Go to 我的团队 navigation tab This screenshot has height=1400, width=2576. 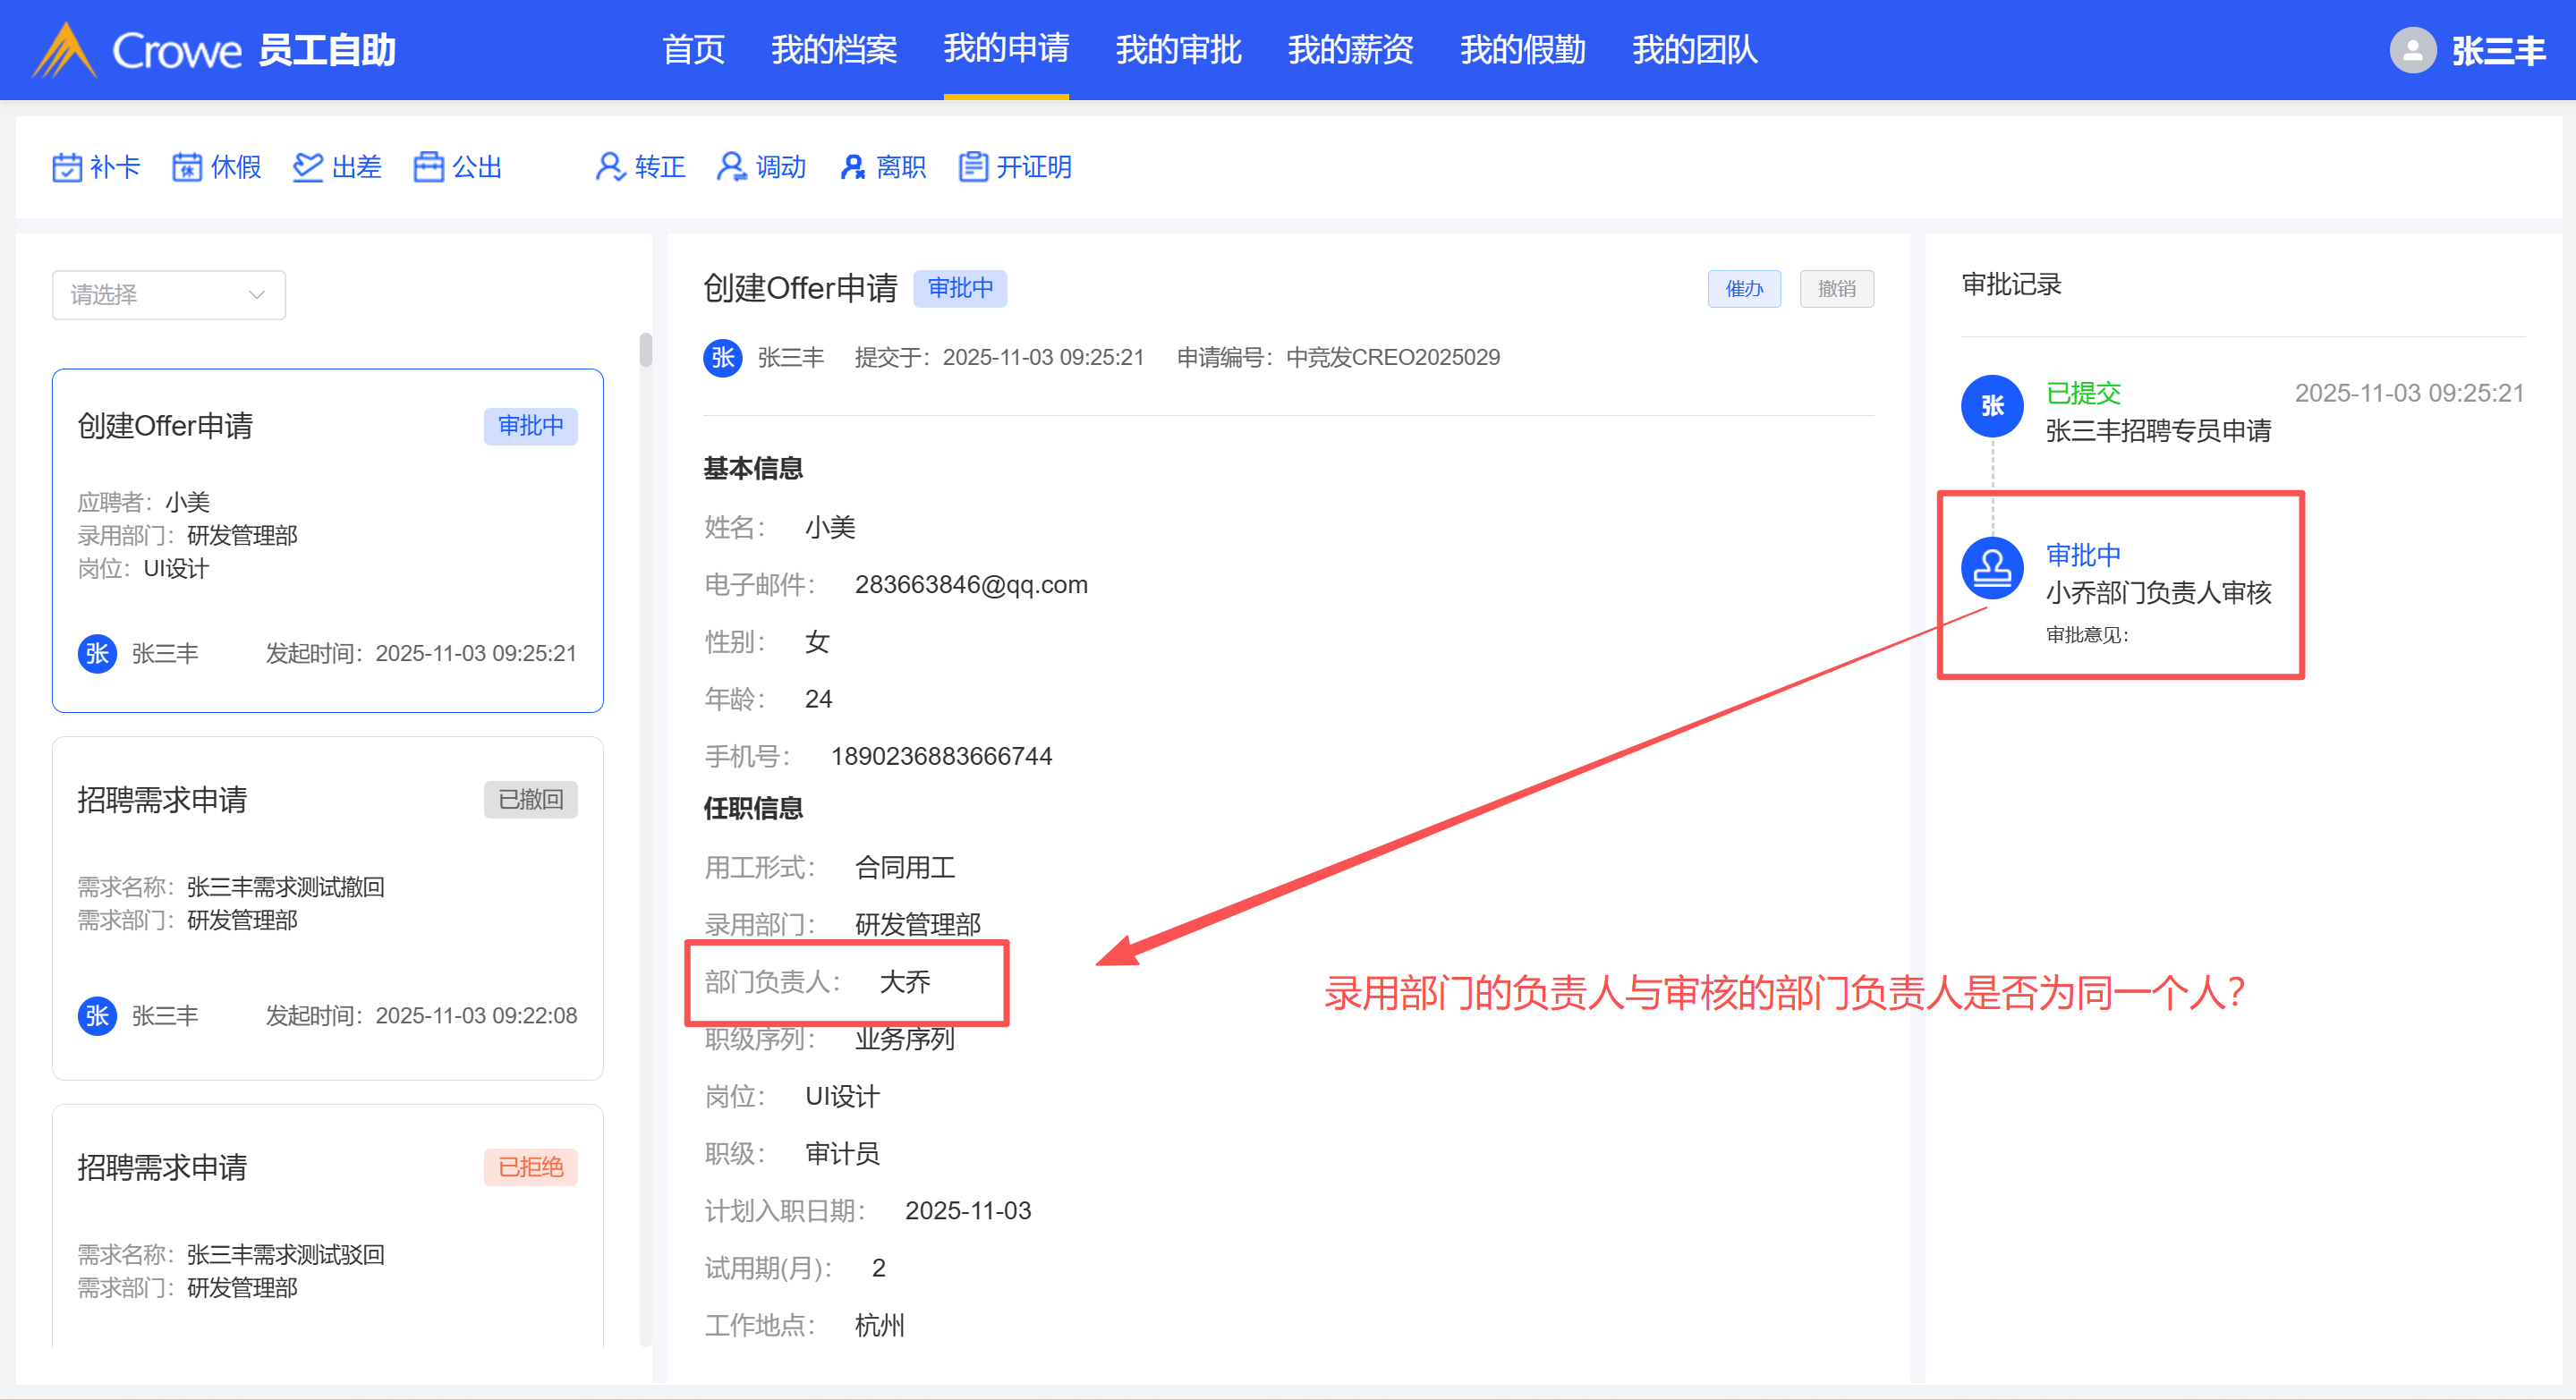click(1694, 50)
